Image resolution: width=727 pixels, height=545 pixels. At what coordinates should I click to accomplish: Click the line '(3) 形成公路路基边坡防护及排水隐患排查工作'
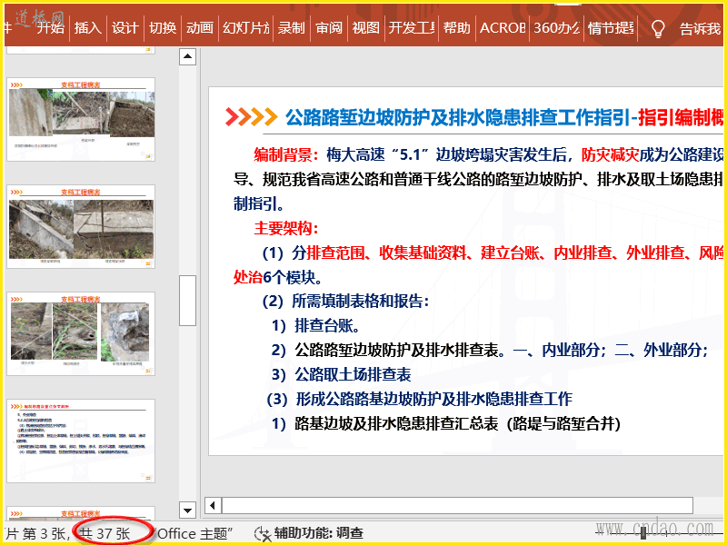pos(420,399)
